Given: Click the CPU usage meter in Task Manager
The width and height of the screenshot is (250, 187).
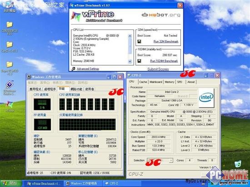Looking at the screenshot, I should (x=42, y=104).
